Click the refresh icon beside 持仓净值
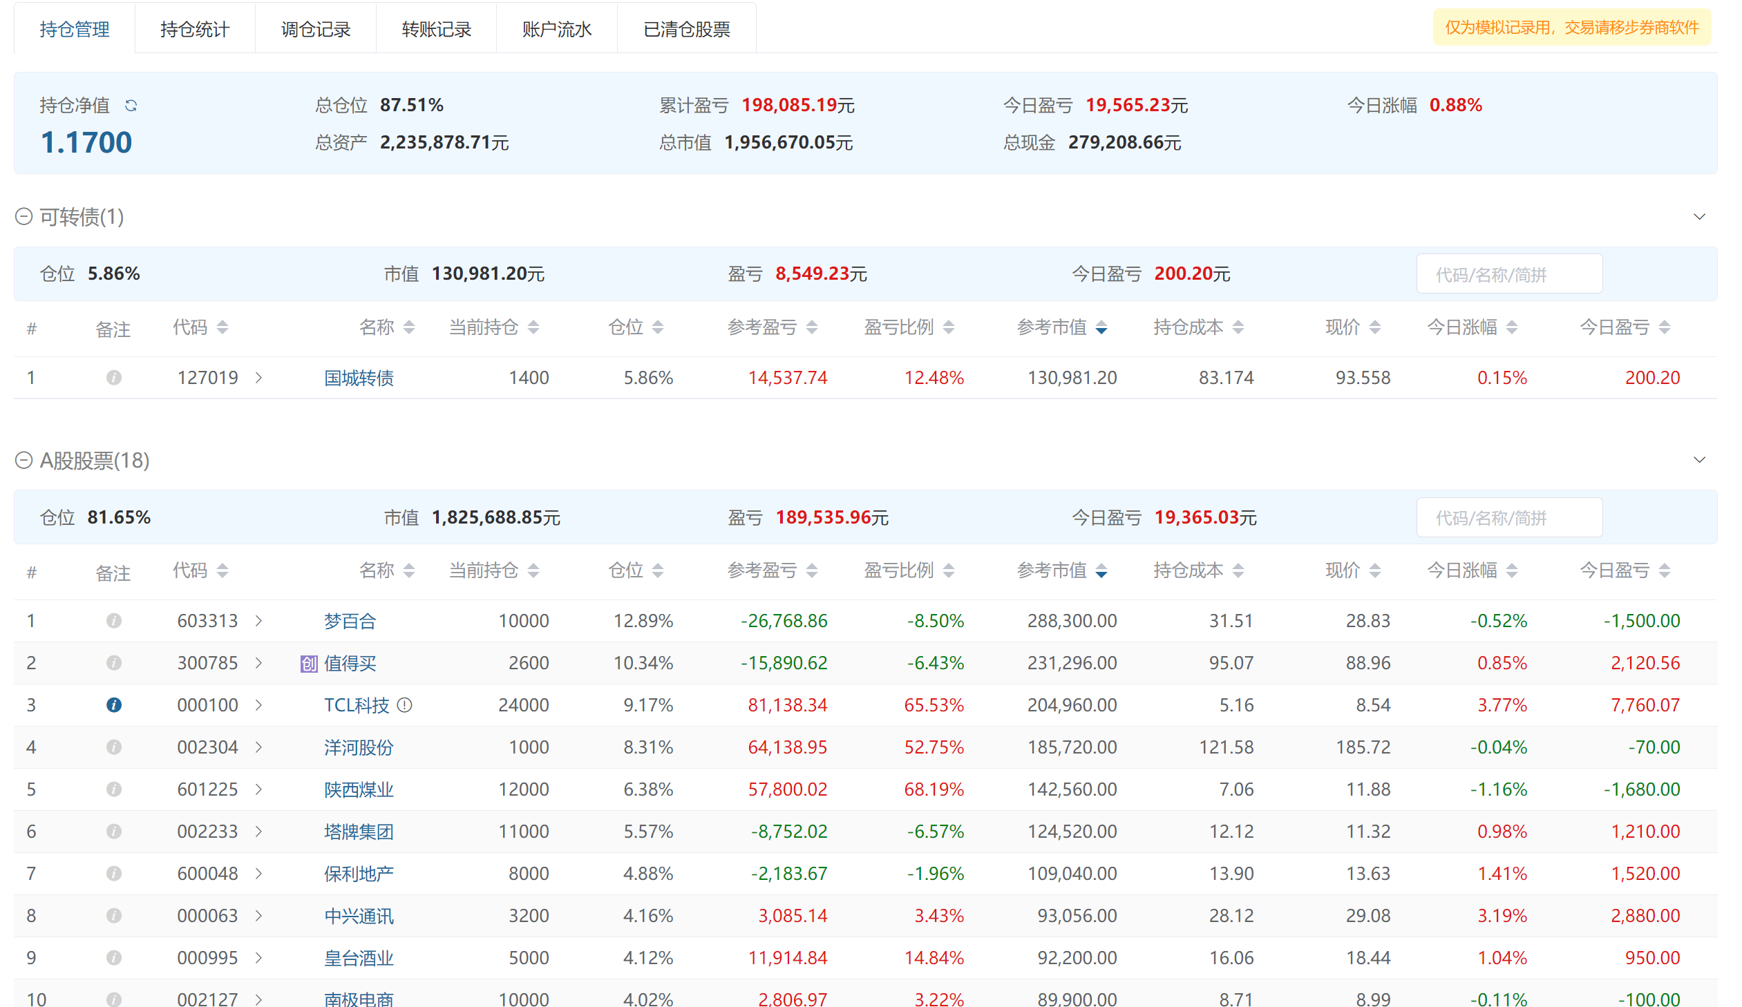The image size is (1742, 1007). pos(131,106)
